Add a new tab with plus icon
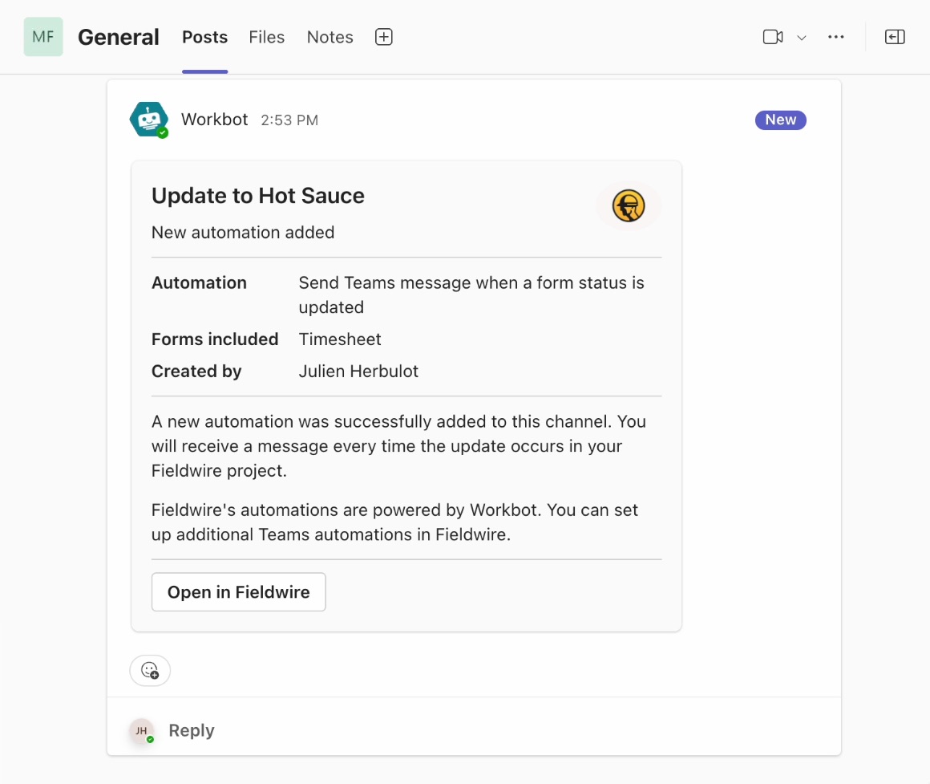930x784 pixels. pos(384,37)
